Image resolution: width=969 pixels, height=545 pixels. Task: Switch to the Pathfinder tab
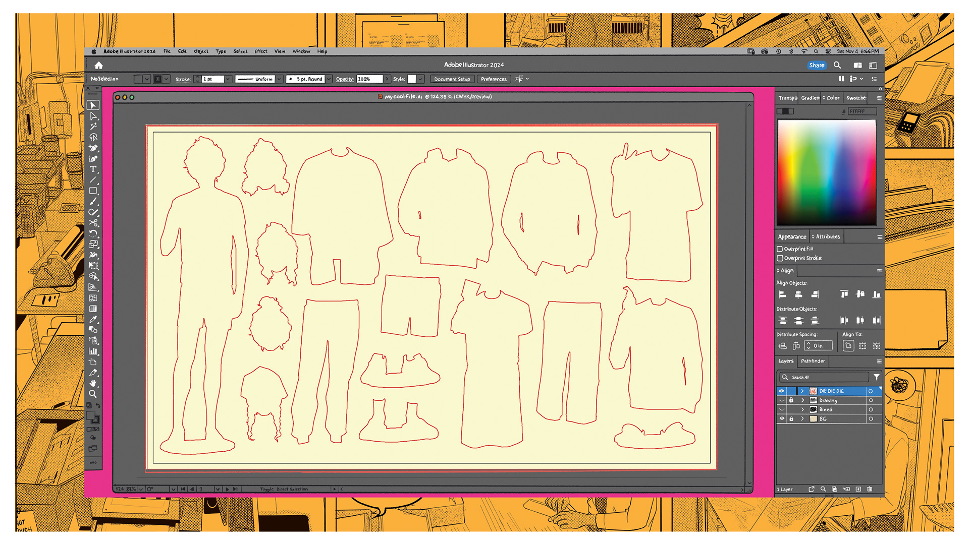813,361
